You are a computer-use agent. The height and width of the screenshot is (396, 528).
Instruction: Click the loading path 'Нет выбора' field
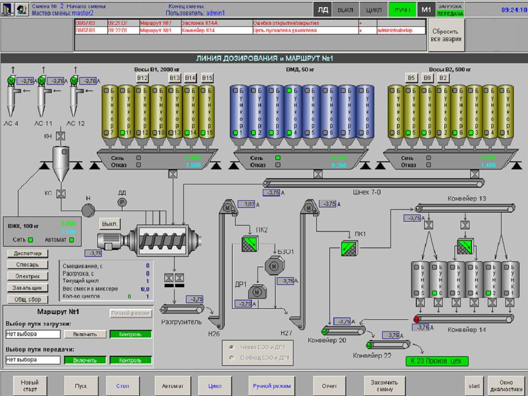[x=33, y=334]
